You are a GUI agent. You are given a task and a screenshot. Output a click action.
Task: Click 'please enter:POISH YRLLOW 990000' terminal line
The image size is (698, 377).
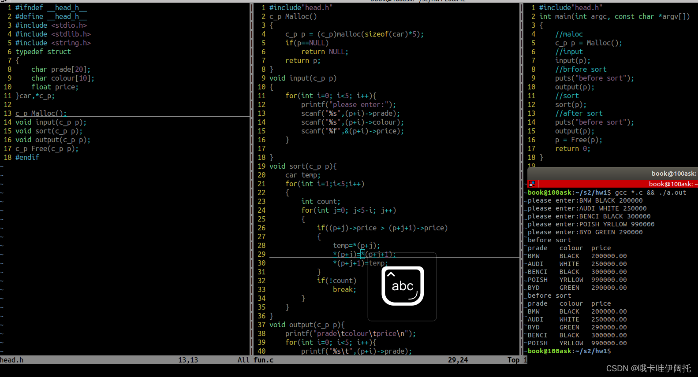(591, 224)
